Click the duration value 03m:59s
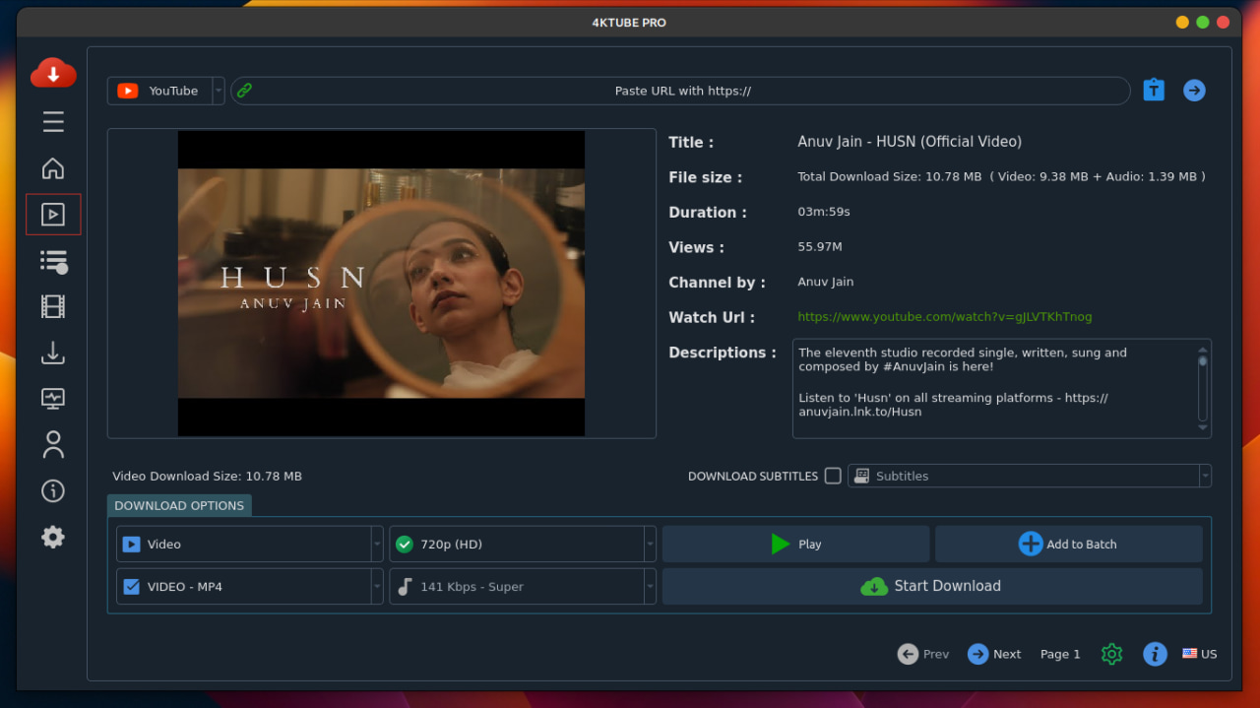The image size is (1260, 708). [824, 212]
